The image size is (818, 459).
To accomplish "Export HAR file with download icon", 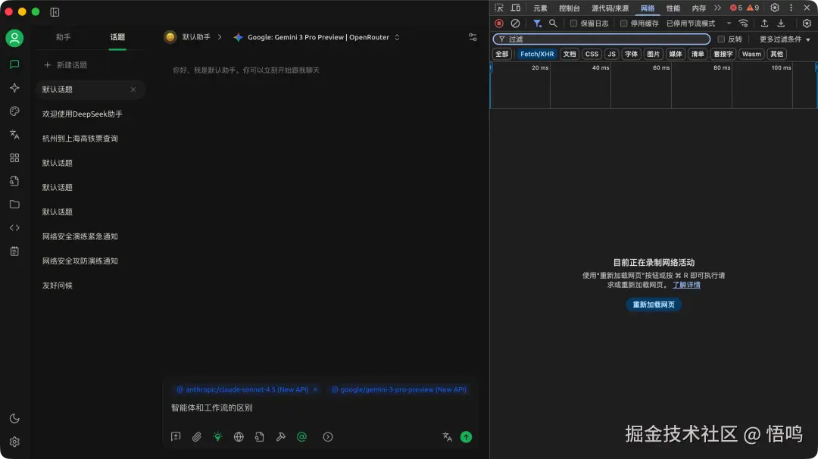I will pyautogui.click(x=781, y=23).
